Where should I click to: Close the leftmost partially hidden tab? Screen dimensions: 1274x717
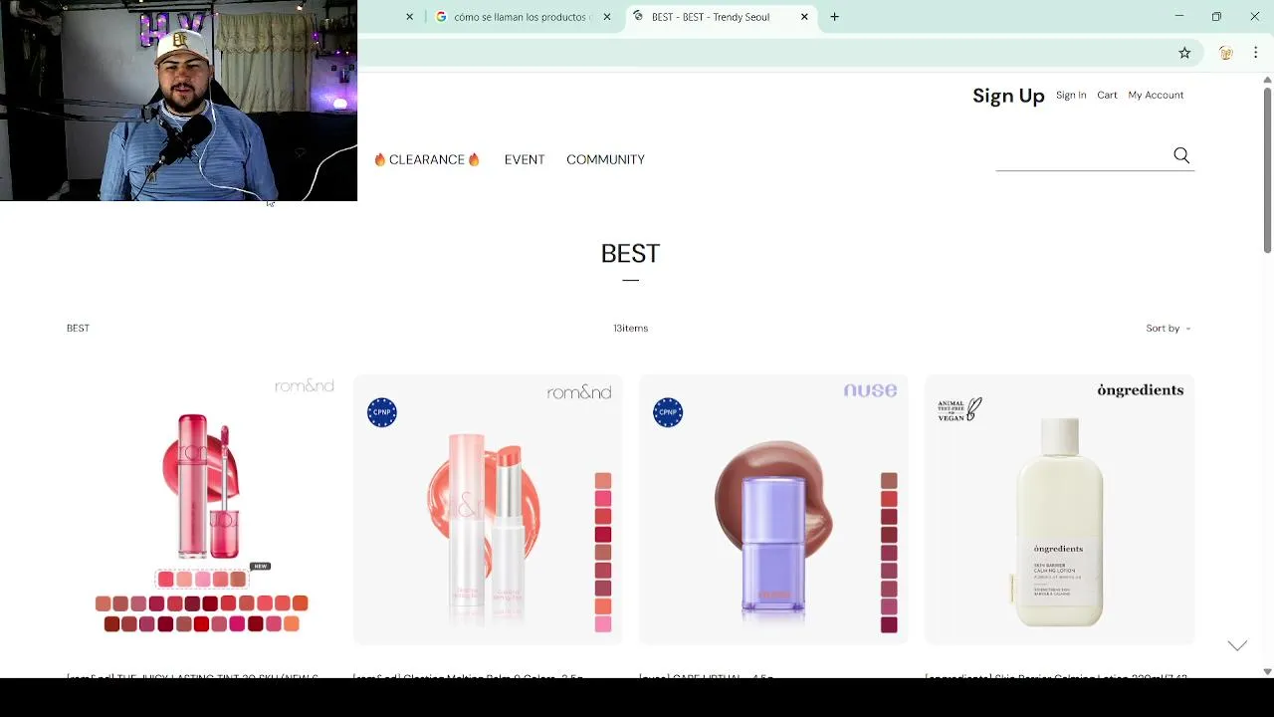(409, 17)
